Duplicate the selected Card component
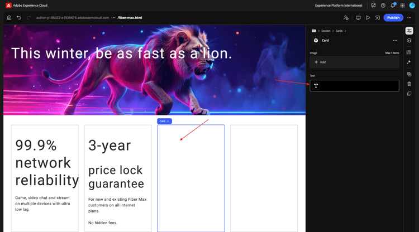 click(x=409, y=74)
